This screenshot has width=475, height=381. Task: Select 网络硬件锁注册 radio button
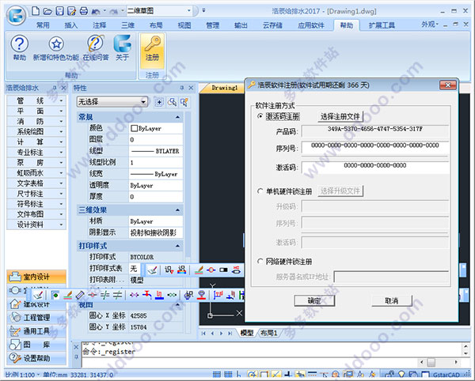[260, 261]
